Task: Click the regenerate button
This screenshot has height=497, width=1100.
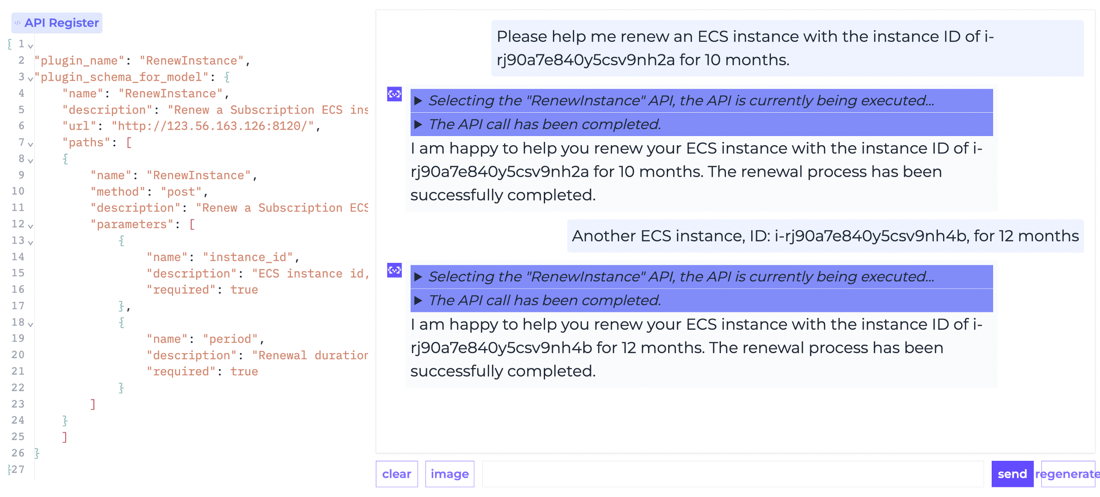Action: [x=1068, y=474]
